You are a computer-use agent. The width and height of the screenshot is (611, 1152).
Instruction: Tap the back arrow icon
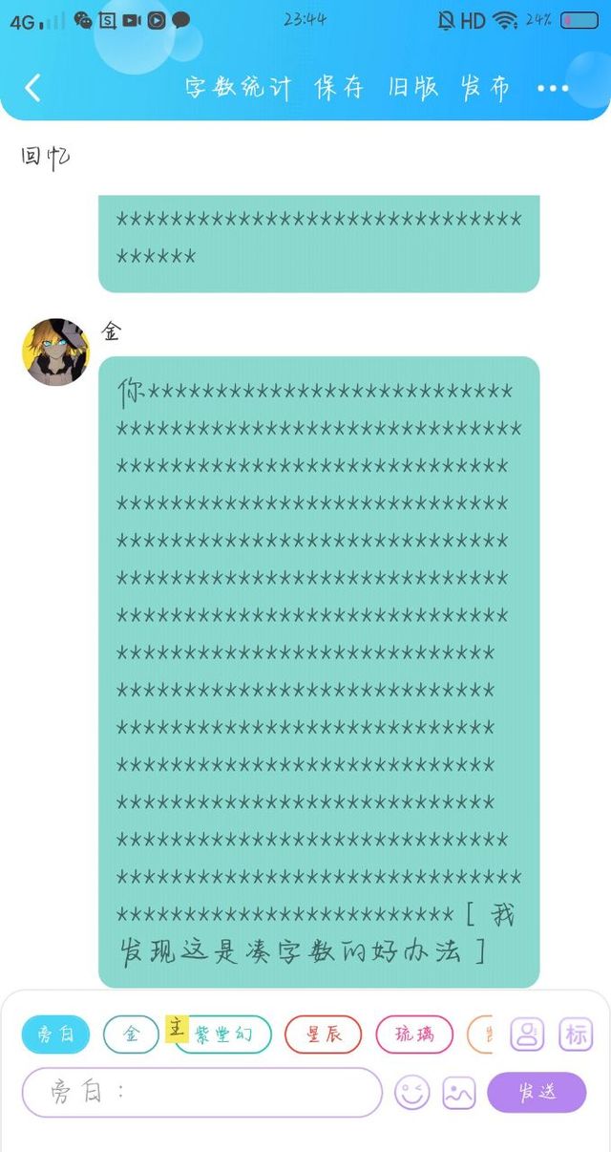pos(32,88)
